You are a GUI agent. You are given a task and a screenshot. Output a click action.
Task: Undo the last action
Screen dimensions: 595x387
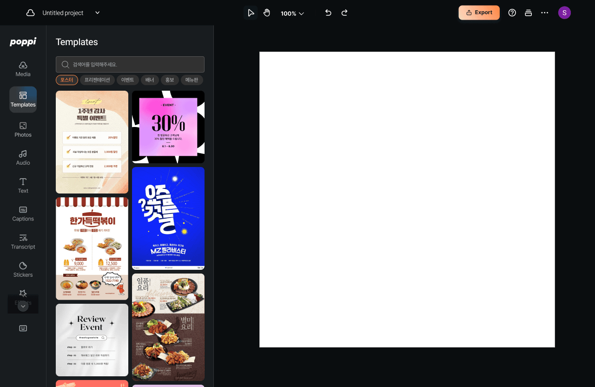328,13
